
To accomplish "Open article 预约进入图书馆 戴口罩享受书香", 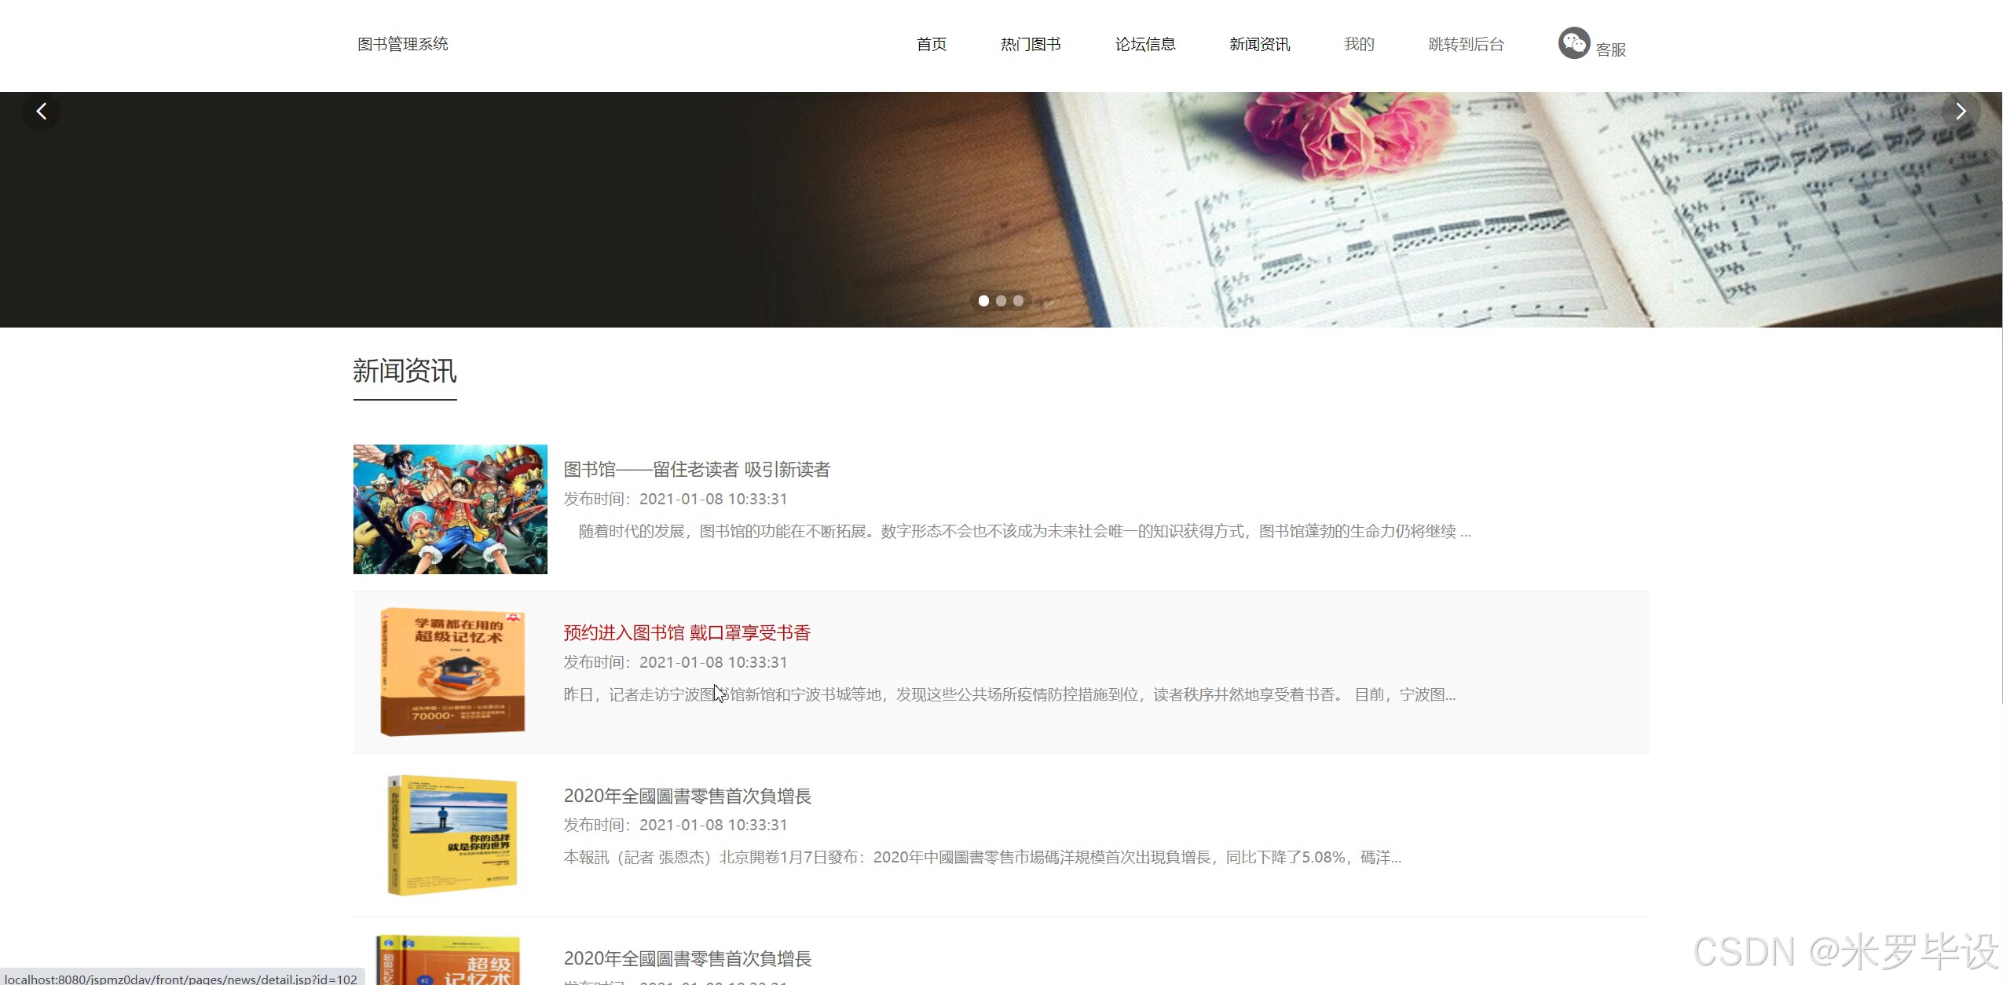I will [687, 633].
